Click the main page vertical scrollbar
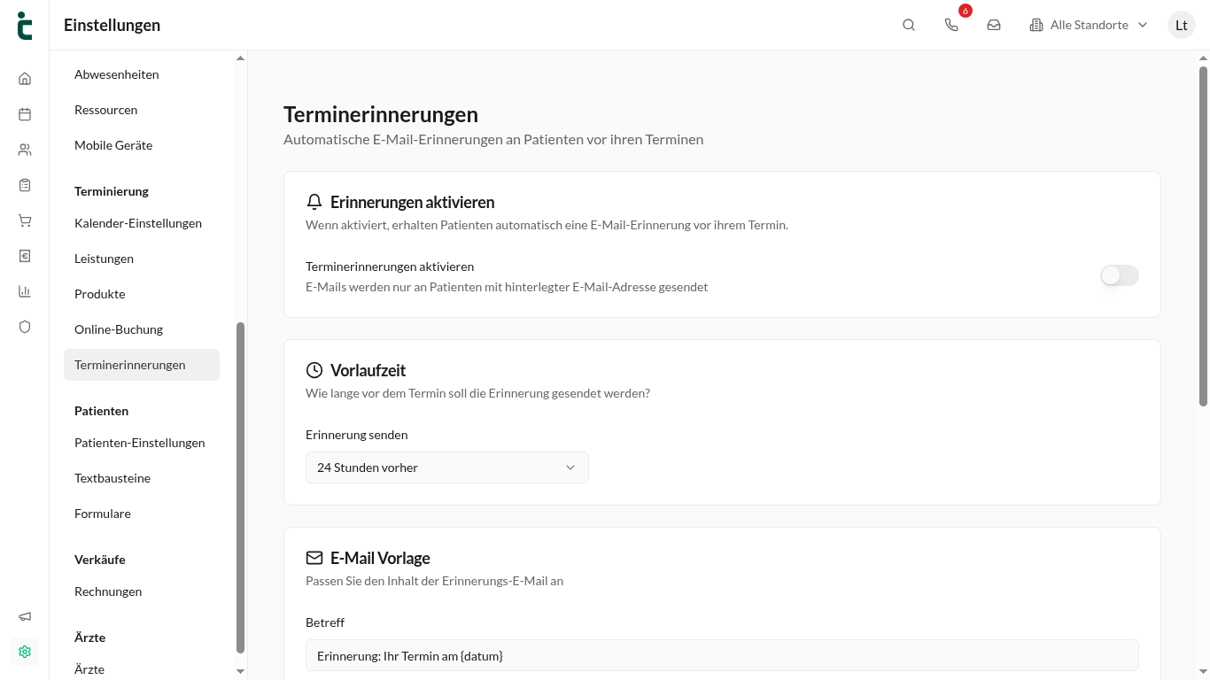 [x=1203, y=236]
